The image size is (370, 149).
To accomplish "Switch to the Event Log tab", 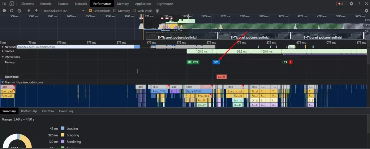I will point(66,111).
